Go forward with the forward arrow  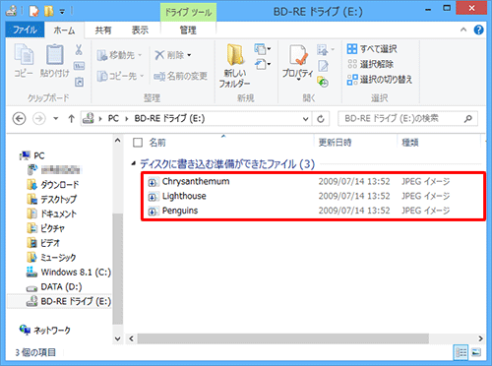pyautogui.click(x=38, y=118)
